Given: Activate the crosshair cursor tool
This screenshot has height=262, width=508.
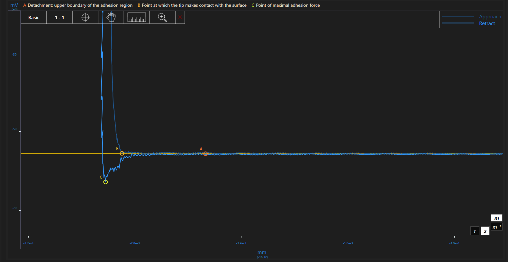Looking at the screenshot, I should click(x=85, y=17).
